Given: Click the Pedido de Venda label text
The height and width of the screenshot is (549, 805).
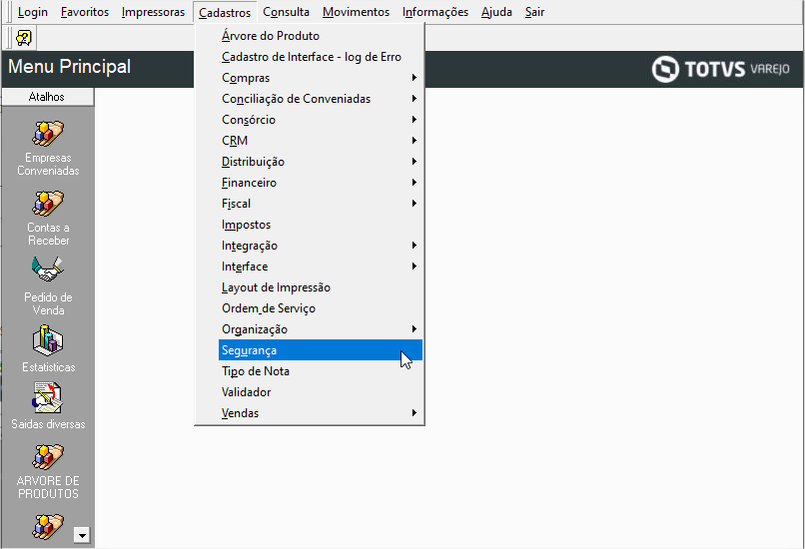Looking at the screenshot, I should (x=48, y=303).
